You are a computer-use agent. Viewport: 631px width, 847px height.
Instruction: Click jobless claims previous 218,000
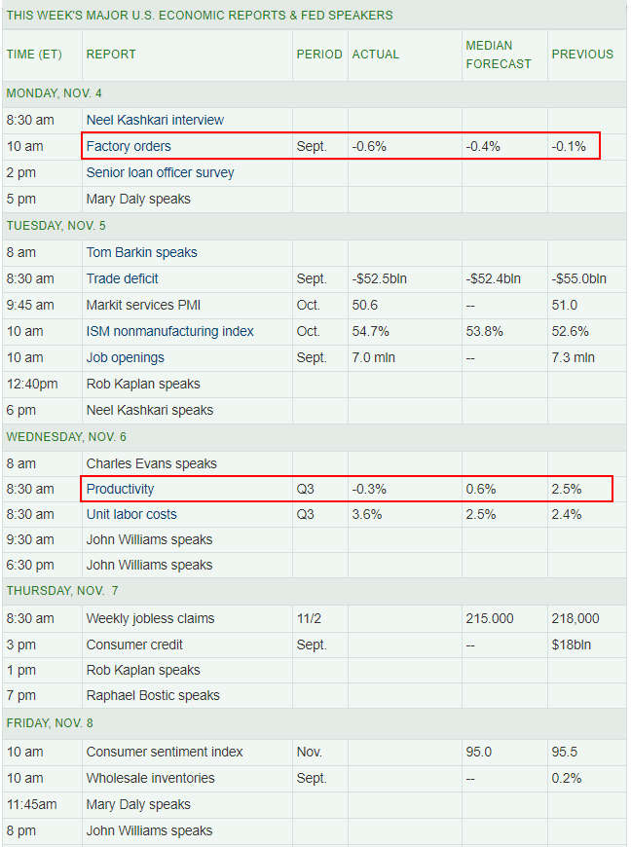[575, 618]
